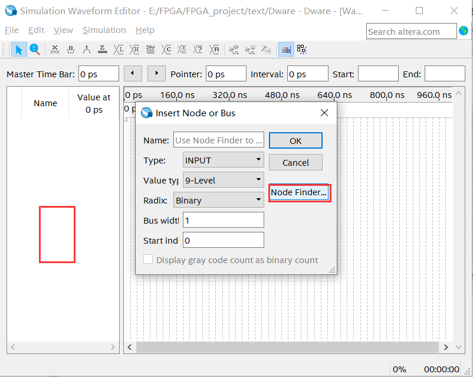The width and height of the screenshot is (473, 377).
Task: Click the waveform vertical scroll down arrow
Action: [458, 348]
